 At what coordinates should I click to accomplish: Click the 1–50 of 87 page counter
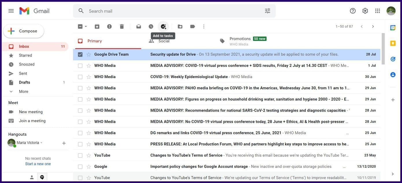344,27
